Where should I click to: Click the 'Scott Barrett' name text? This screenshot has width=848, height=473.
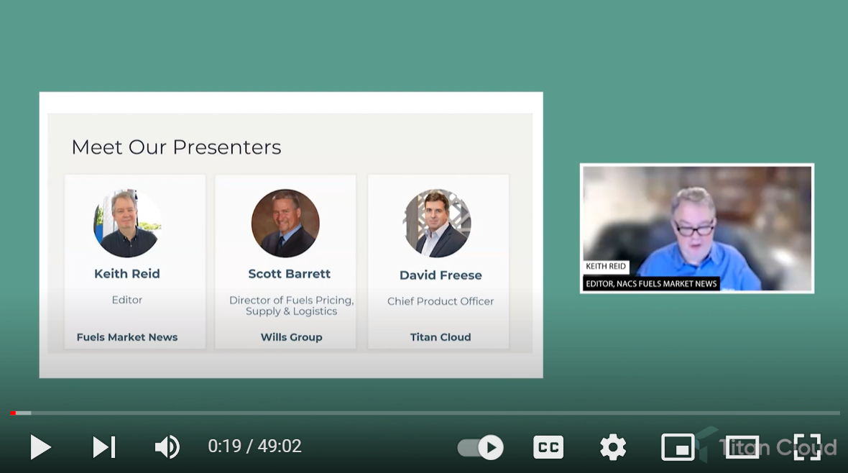pos(290,274)
